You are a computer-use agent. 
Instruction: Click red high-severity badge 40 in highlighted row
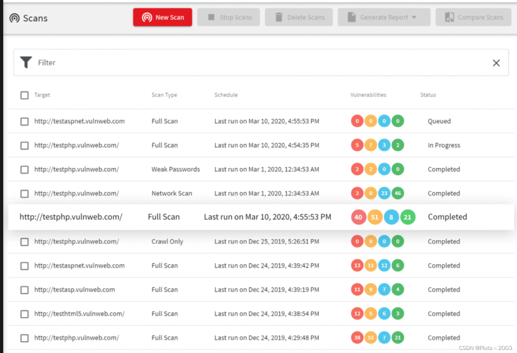pos(358,217)
